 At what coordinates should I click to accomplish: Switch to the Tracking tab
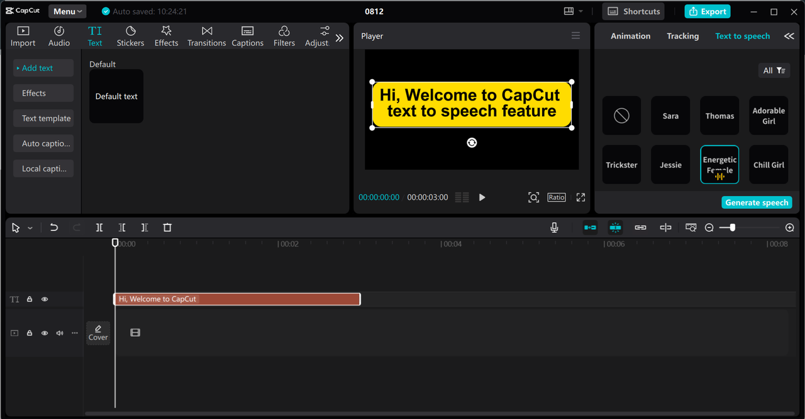682,36
